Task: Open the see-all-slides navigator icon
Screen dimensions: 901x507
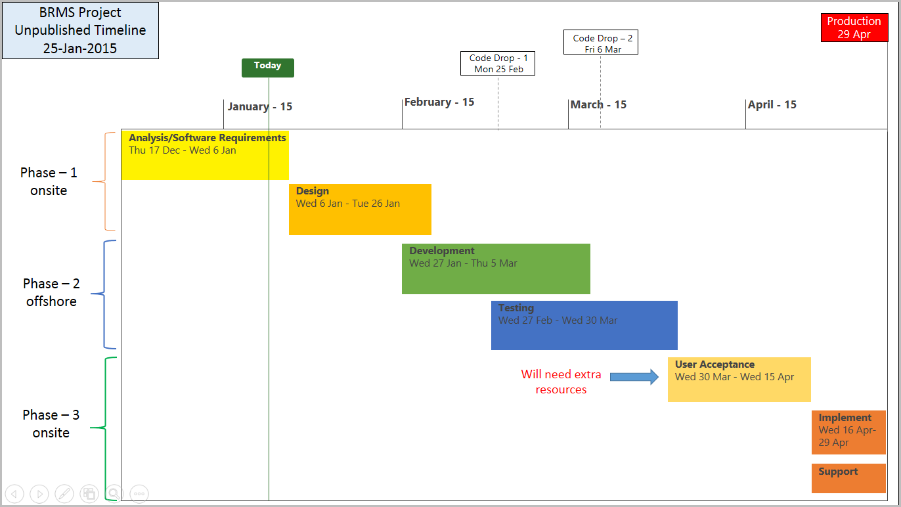Action: [89, 493]
